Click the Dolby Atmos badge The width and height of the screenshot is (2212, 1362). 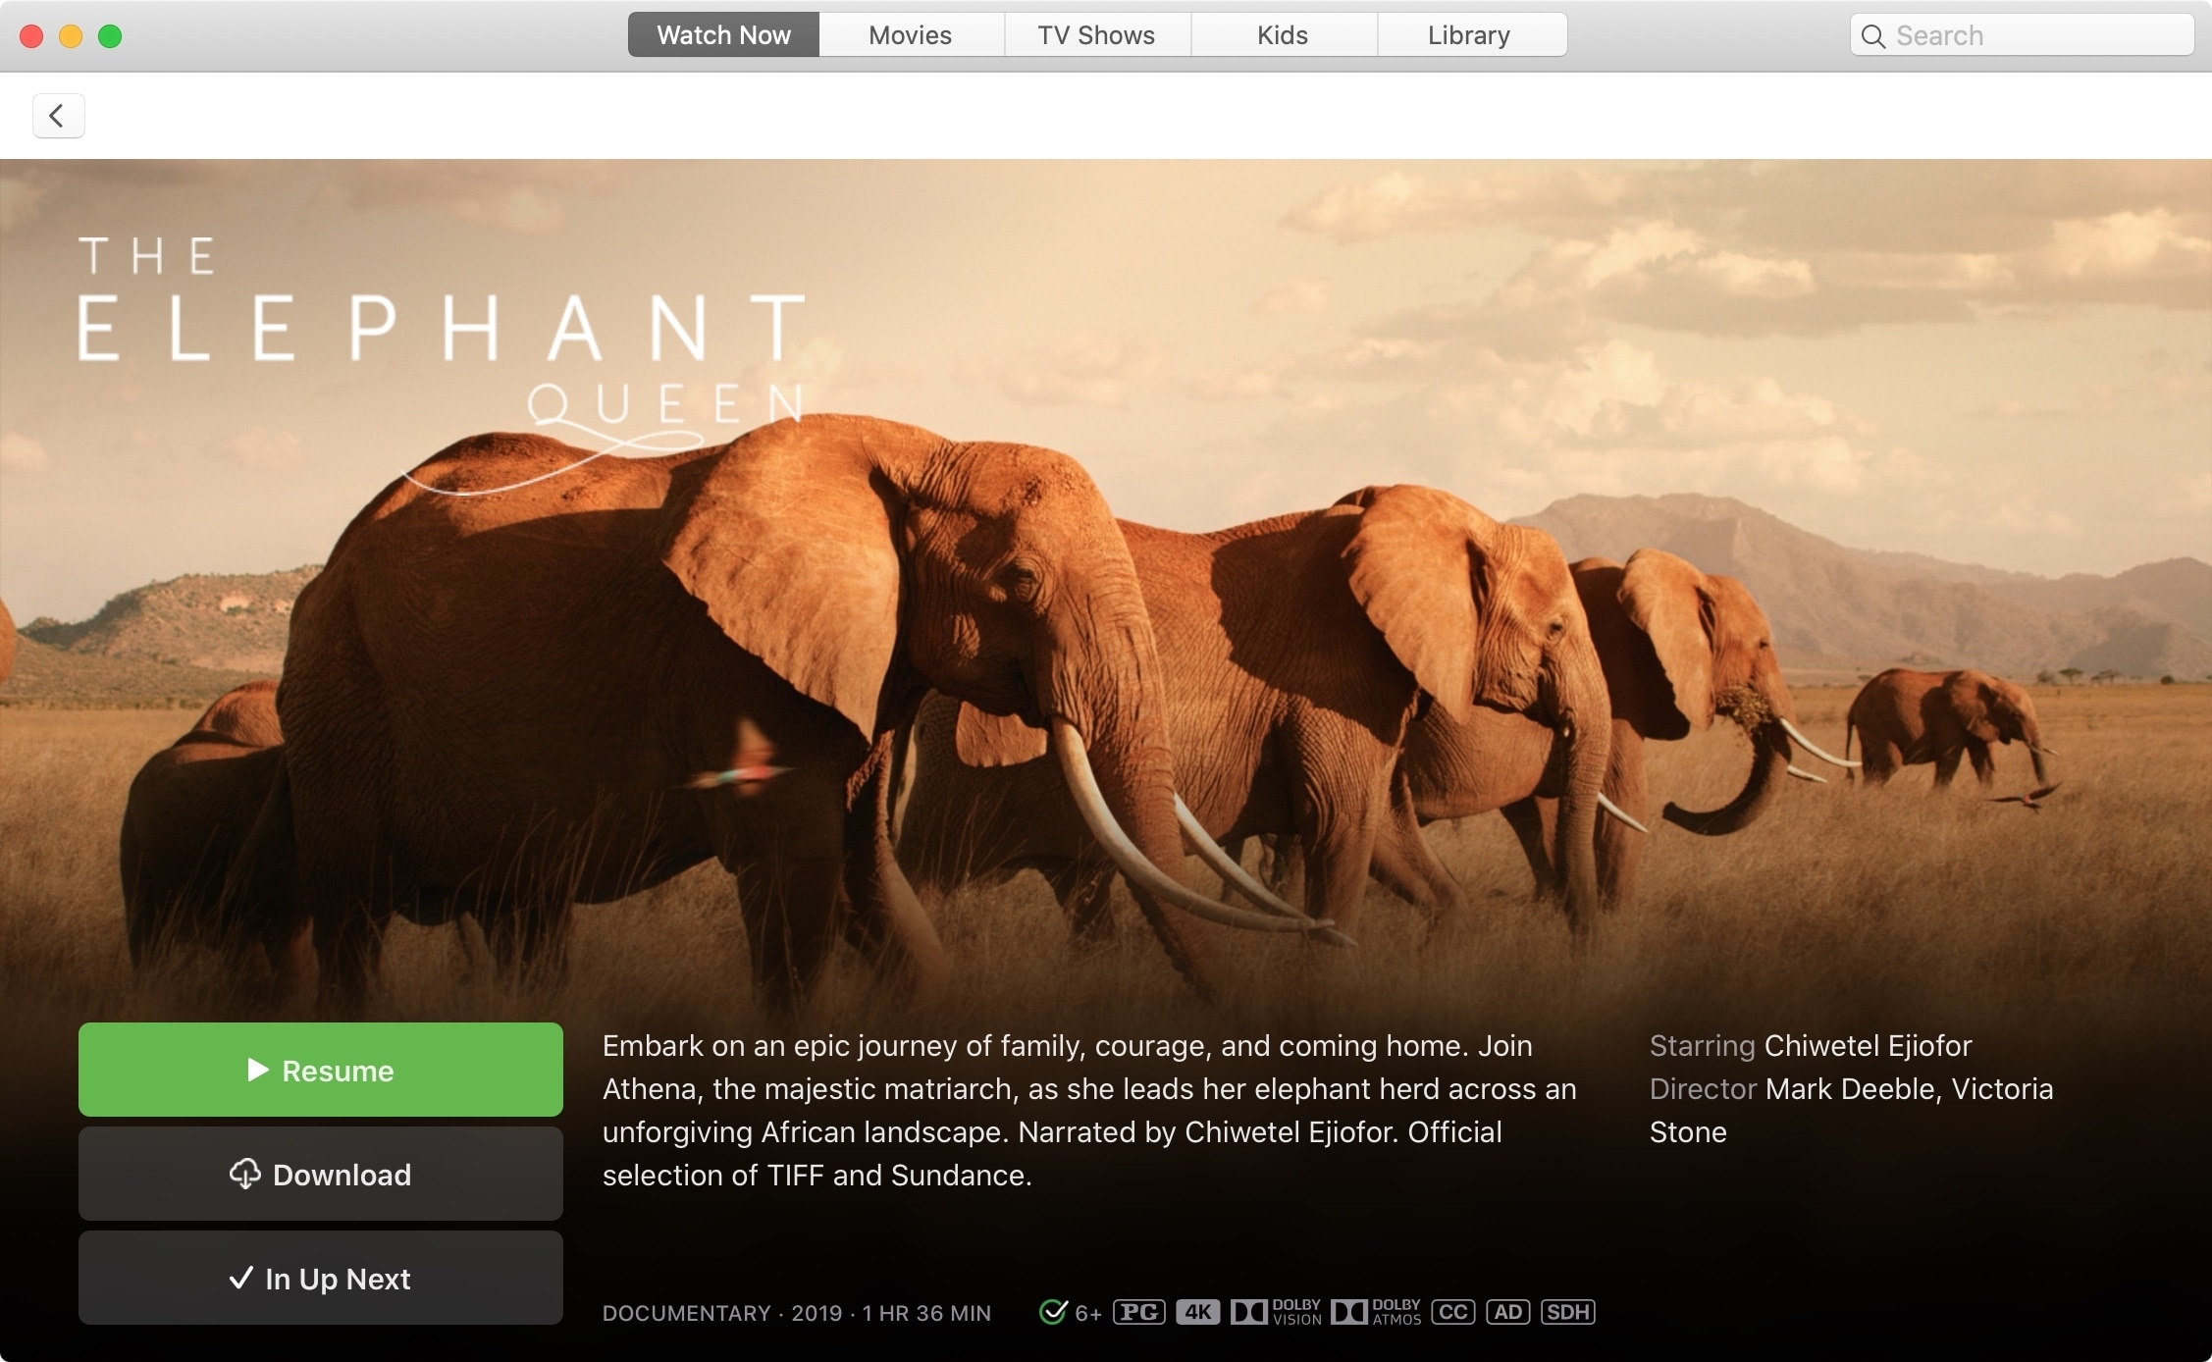click(1376, 1312)
